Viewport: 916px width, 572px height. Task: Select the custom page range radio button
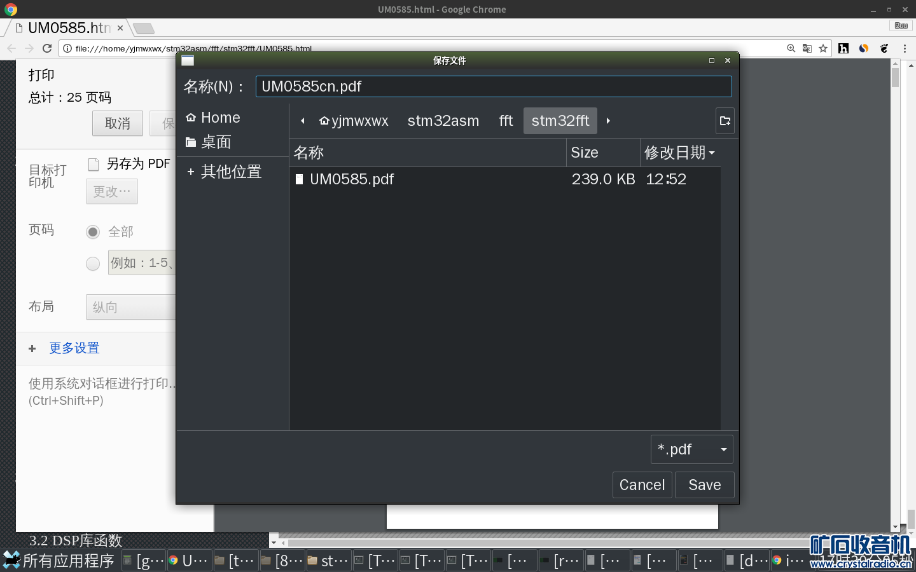93,264
